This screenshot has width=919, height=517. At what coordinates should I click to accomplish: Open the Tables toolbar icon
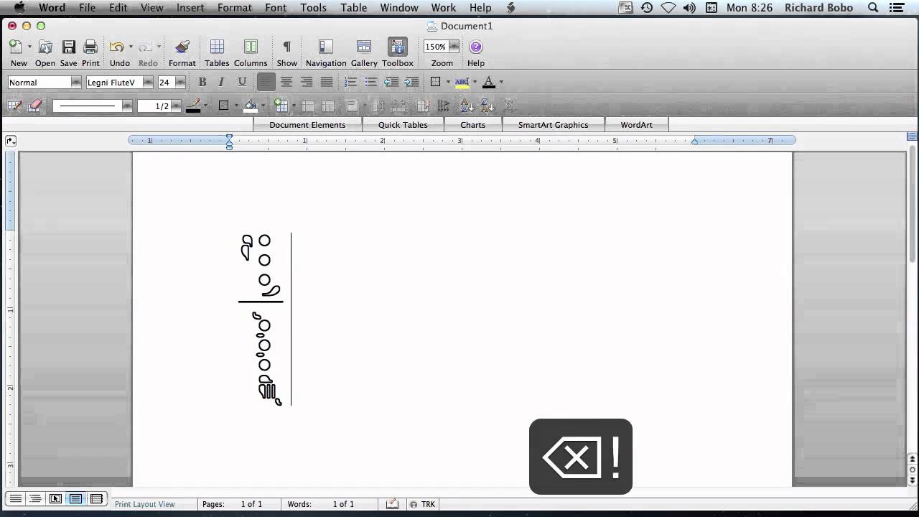point(216,47)
